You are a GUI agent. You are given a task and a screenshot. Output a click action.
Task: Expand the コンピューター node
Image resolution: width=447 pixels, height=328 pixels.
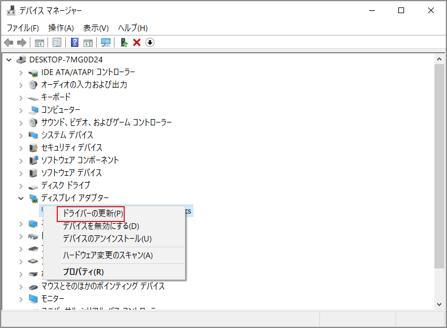21,110
